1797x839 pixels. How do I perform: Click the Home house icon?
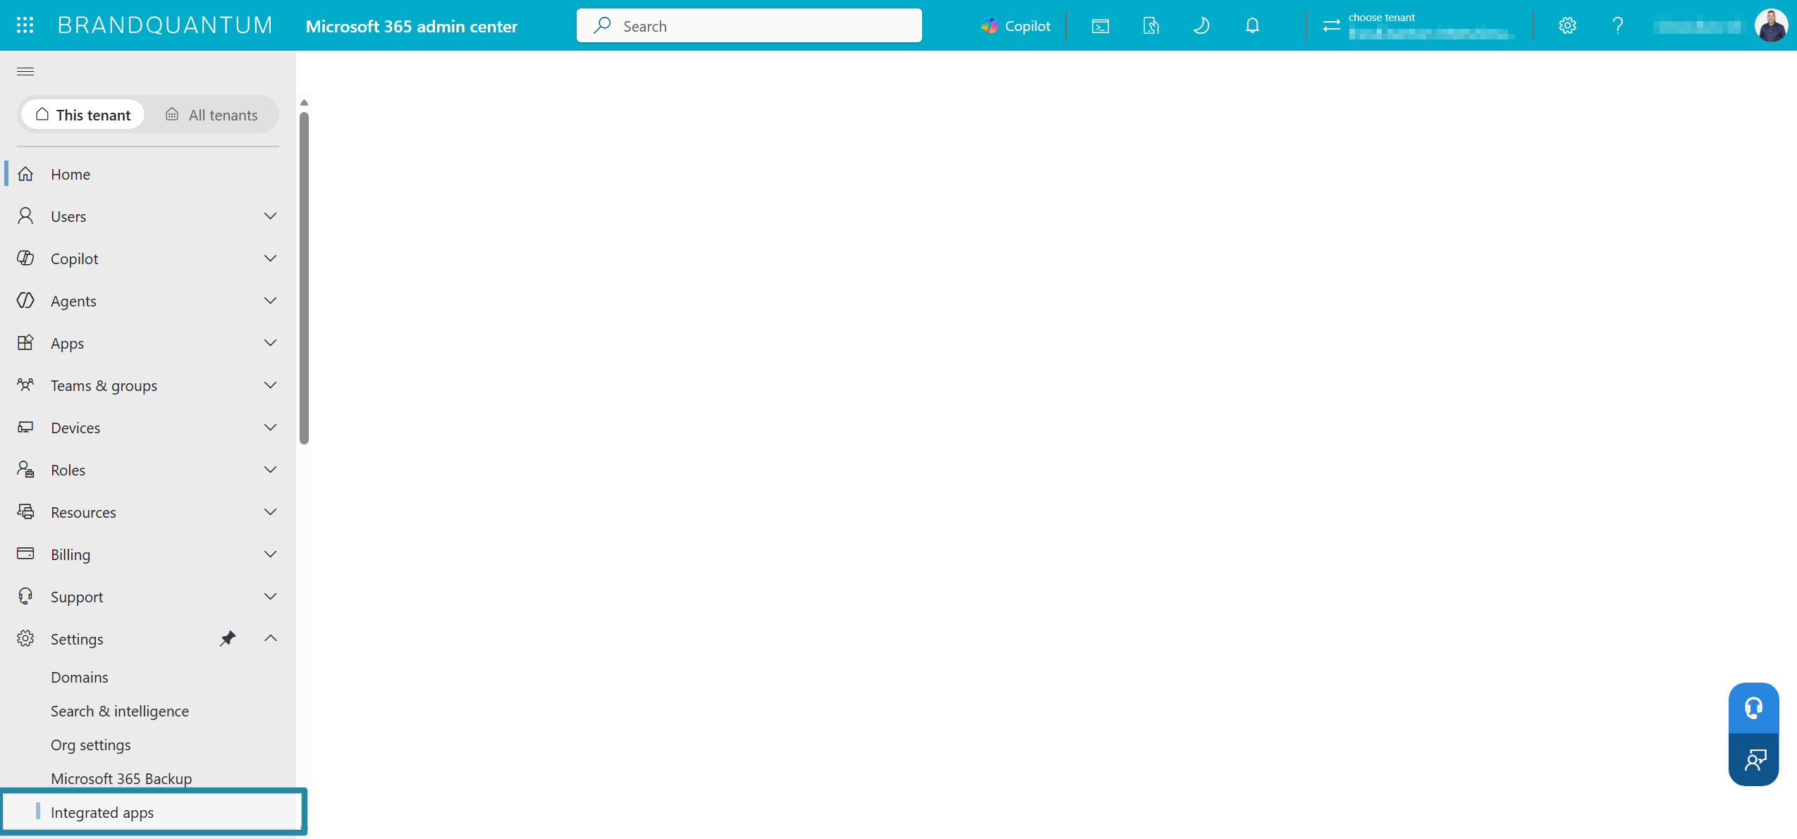coord(25,173)
